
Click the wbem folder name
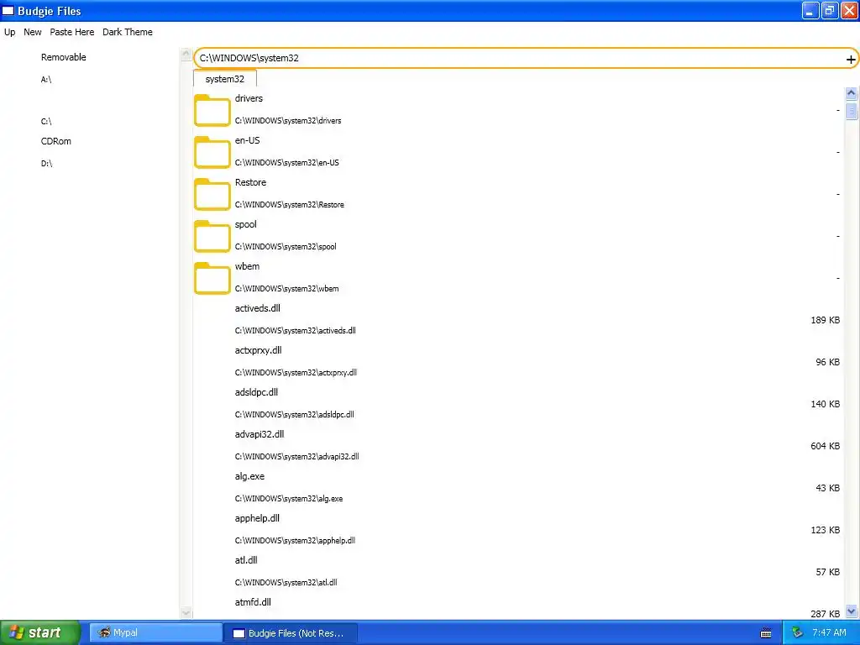(247, 266)
